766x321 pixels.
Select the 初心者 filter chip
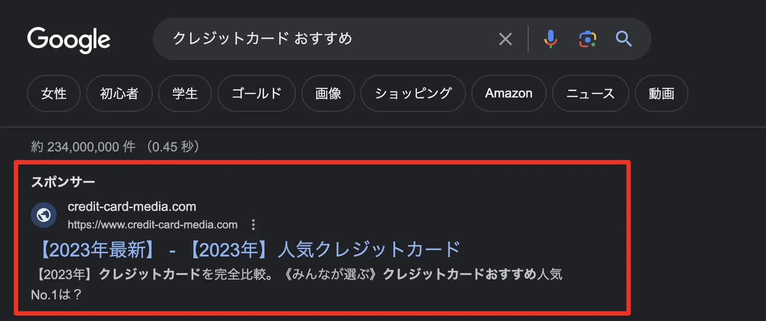click(119, 93)
